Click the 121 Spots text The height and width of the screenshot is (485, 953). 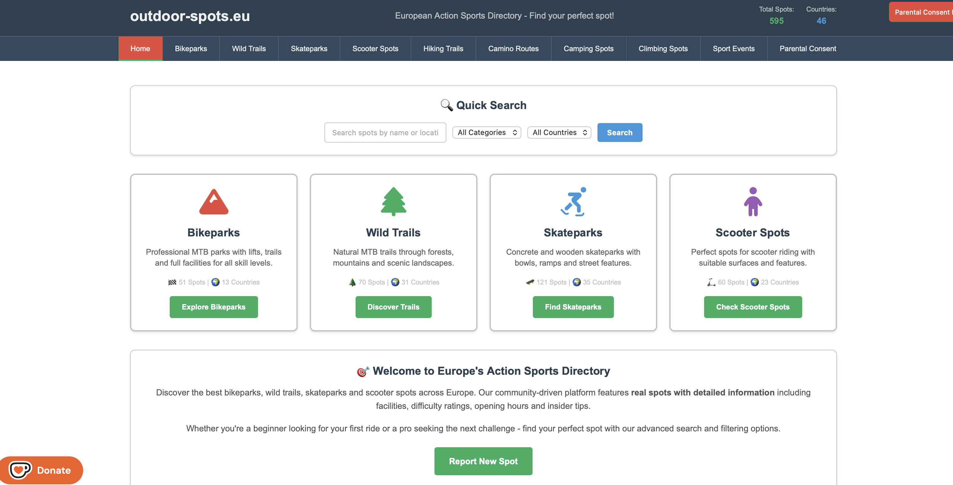pos(551,282)
